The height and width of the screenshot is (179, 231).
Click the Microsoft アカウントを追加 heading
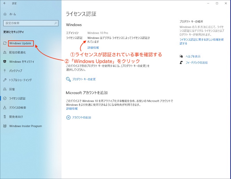[87, 93]
